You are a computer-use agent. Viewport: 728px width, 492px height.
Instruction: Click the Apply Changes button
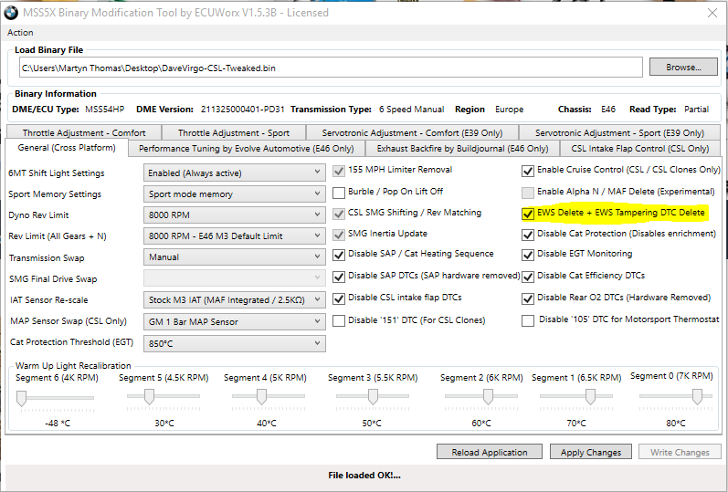tap(591, 452)
